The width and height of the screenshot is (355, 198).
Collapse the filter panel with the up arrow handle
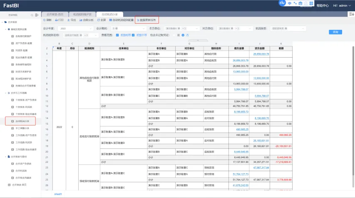(x=198, y=40)
